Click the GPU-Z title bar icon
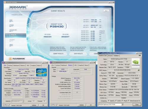This screenshot has width=148, height=109. pyautogui.click(x=99, y=53)
